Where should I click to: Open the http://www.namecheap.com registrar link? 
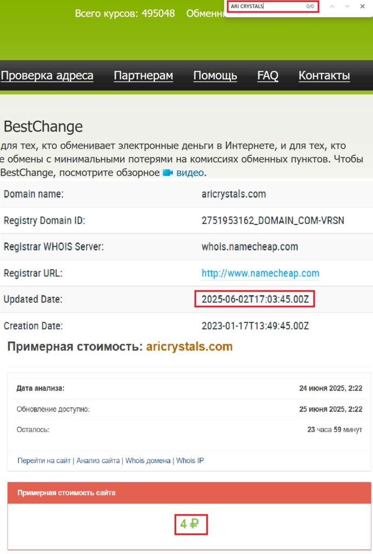pos(260,273)
